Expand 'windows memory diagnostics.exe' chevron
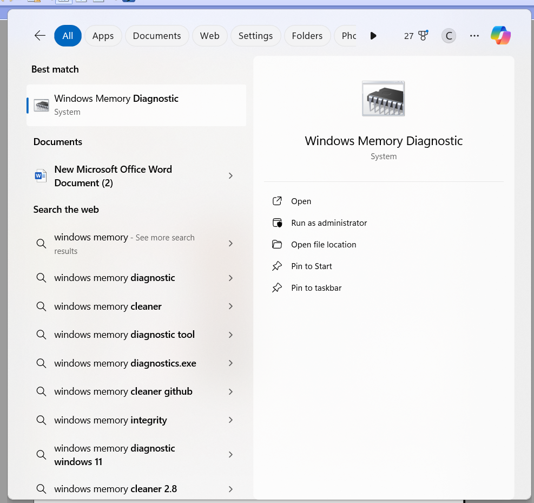 [230, 363]
